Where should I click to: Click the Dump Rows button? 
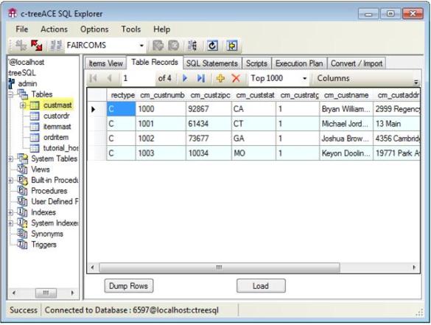click(129, 286)
